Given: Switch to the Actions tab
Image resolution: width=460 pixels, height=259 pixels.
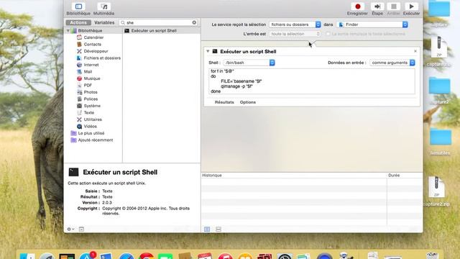Looking at the screenshot, I should point(78,22).
